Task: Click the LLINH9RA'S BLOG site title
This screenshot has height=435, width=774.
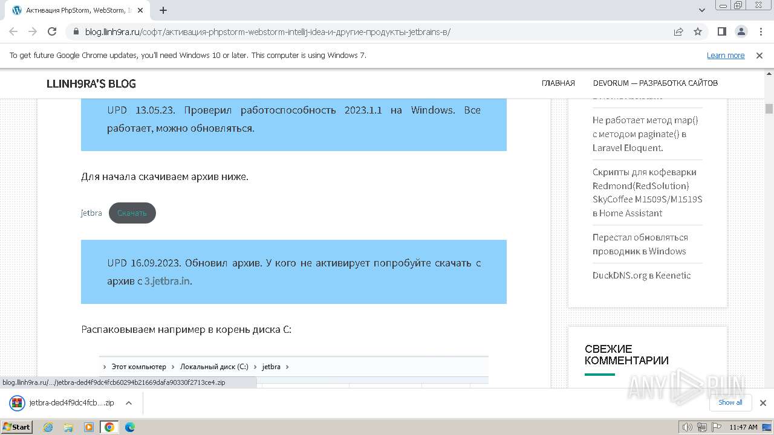Action: tap(91, 83)
